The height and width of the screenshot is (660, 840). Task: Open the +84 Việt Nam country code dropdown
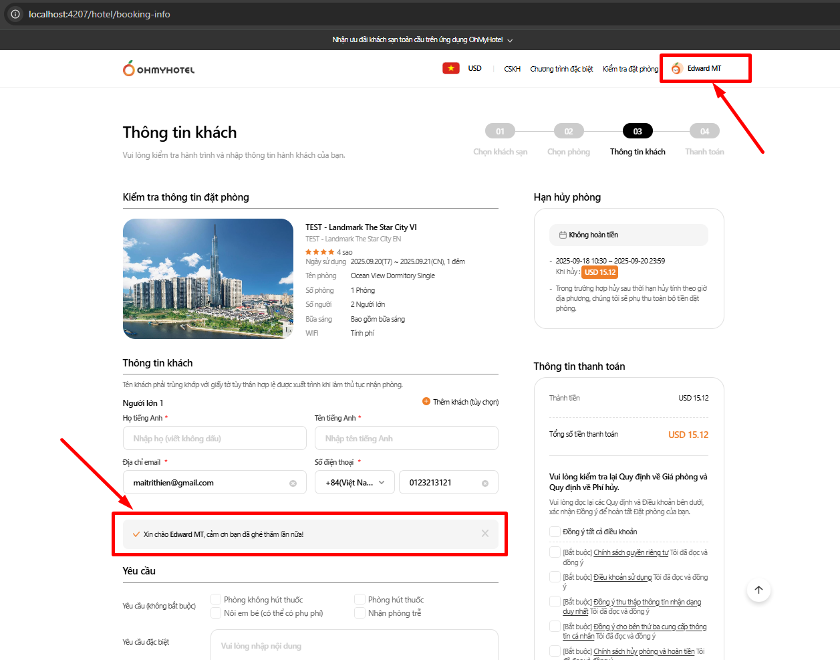pyautogui.click(x=355, y=483)
